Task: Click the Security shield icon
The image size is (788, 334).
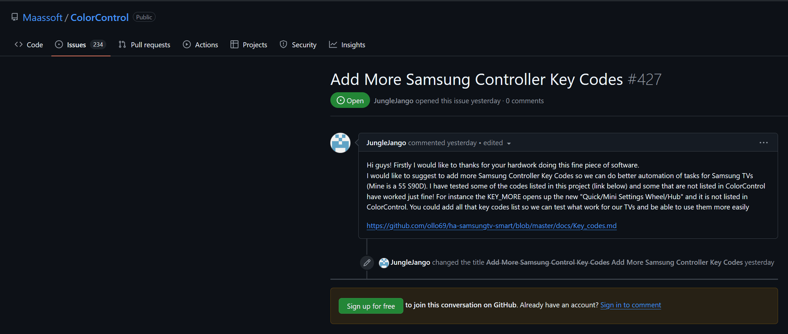Action: [x=283, y=44]
